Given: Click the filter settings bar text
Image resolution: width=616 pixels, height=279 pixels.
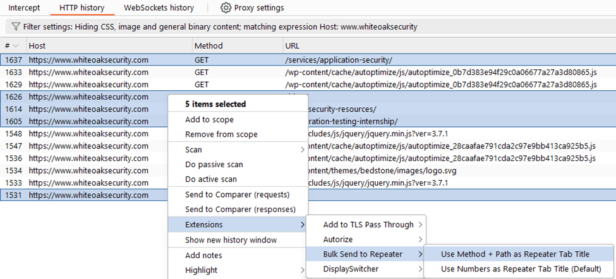Looking at the screenshot, I should click(x=220, y=27).
